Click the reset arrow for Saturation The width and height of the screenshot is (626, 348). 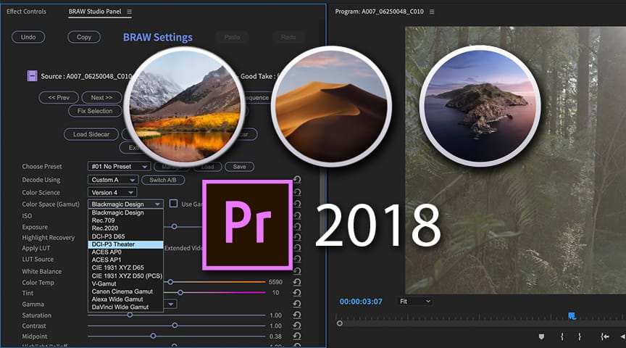coord(297,315)
